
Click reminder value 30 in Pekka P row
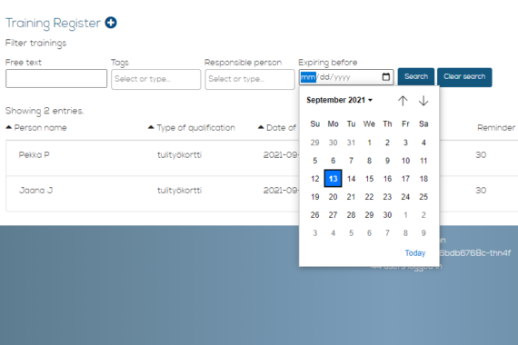coord(481,155)
